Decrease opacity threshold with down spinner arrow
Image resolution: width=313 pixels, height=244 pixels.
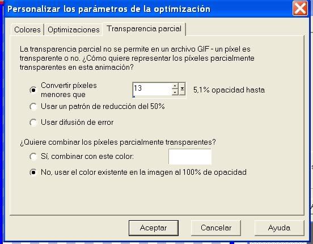click(x=175, y=92)
